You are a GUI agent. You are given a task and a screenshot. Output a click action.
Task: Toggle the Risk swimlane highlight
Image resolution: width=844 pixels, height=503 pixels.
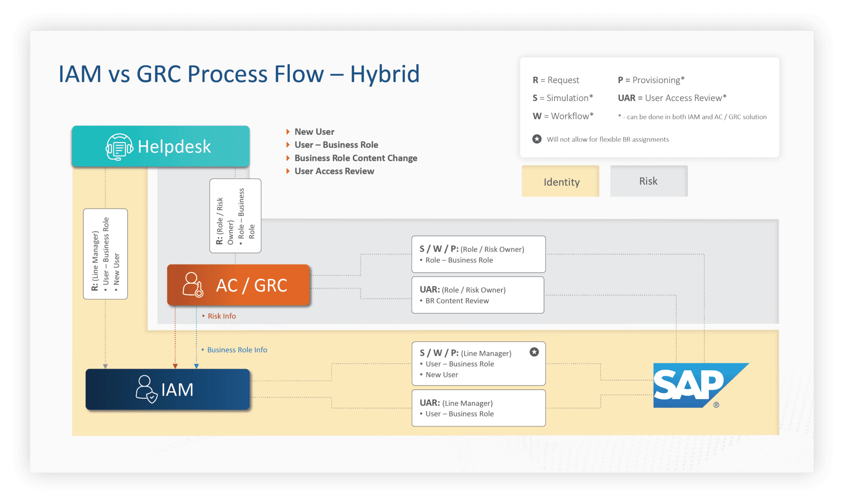coord(648,180)
